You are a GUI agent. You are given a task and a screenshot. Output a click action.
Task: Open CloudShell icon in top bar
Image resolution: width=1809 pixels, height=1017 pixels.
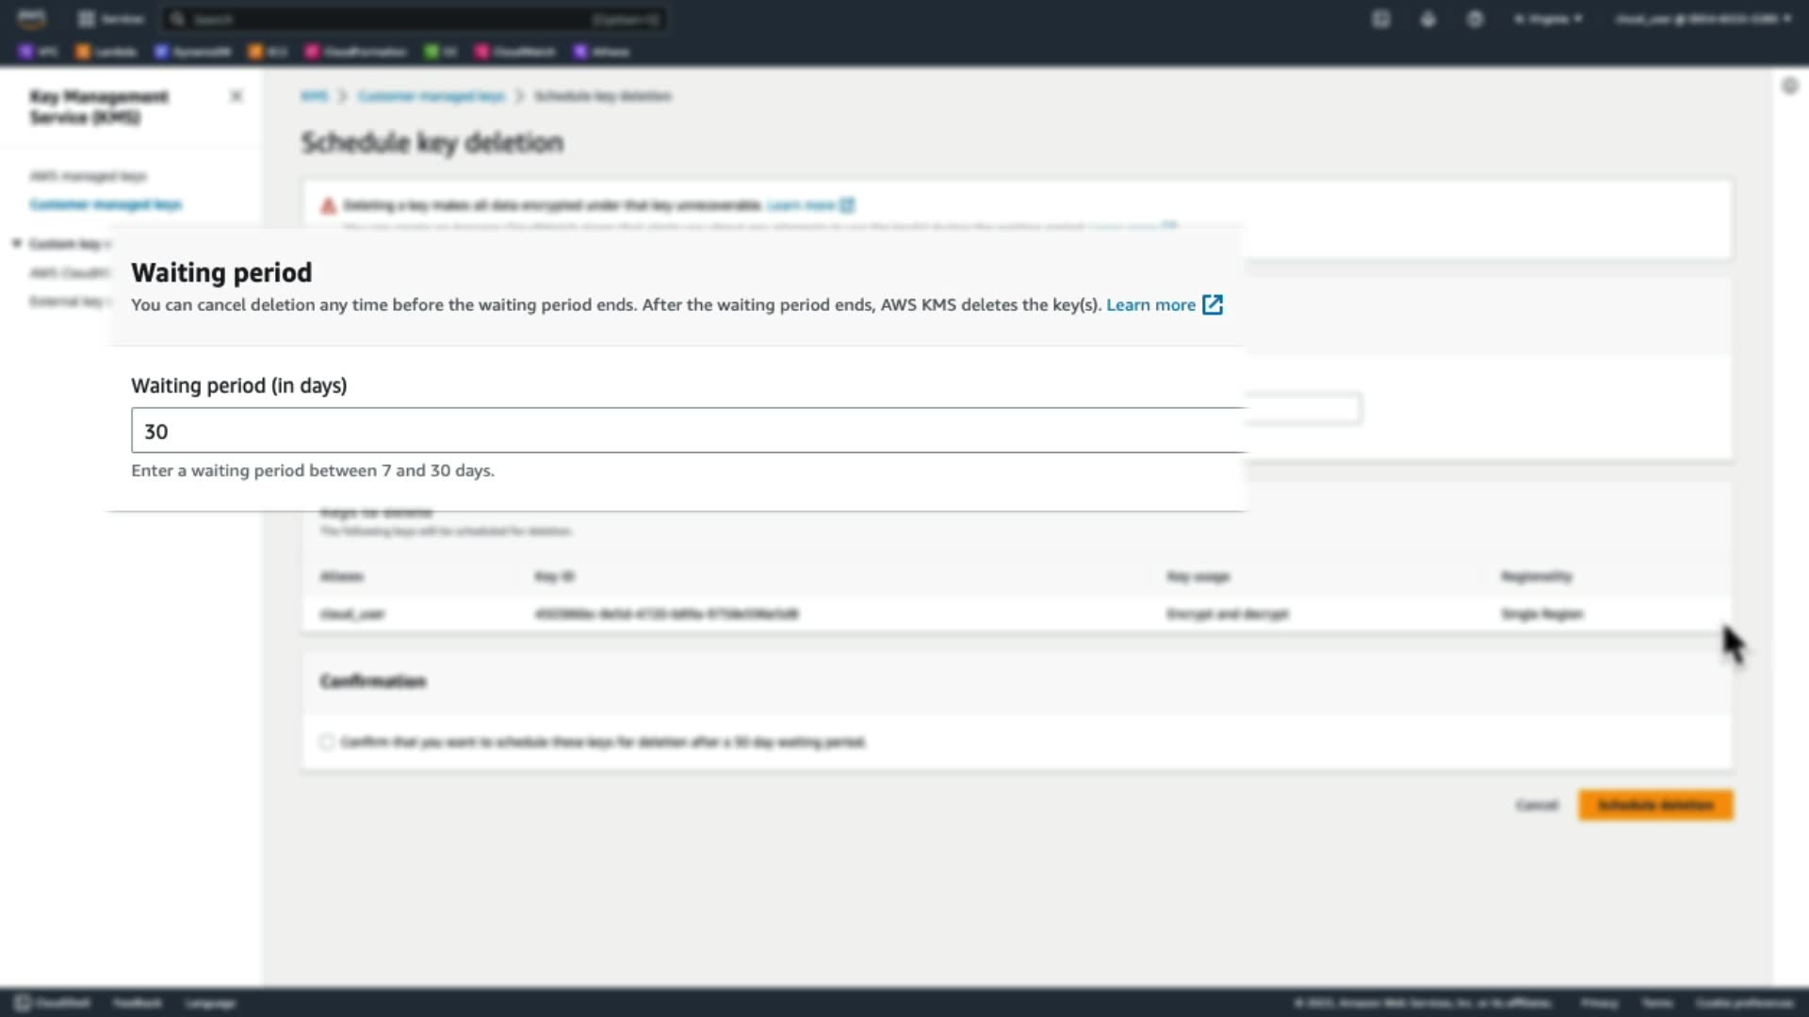(x=1380, y=19)
